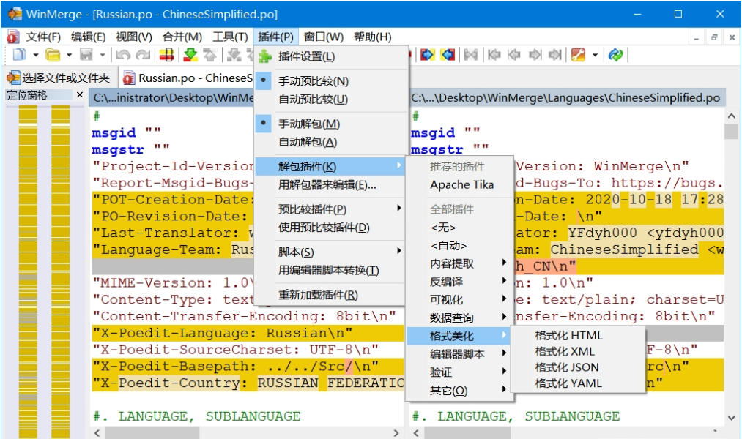The width and height of the screenshot is (742, 439).
Task: Open the 文件(F) menu
Action: pyautogui.click(x=43, y=37)
